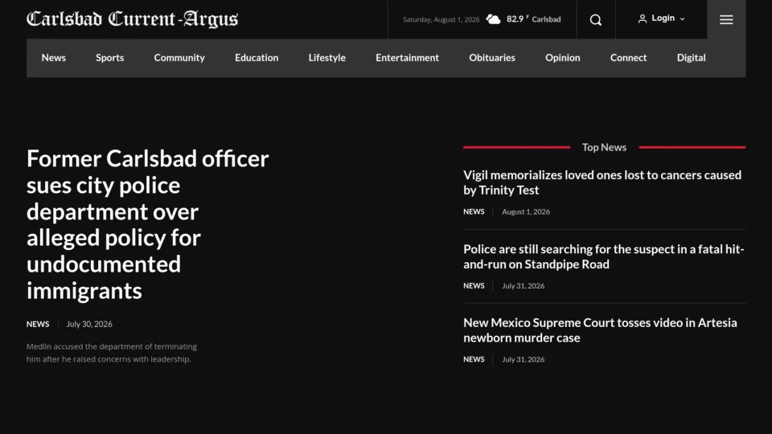Click July 31, 2026 date under Artesia article
Screen dimensions: 772x434
pyautogui.click(x=524, y=360)
